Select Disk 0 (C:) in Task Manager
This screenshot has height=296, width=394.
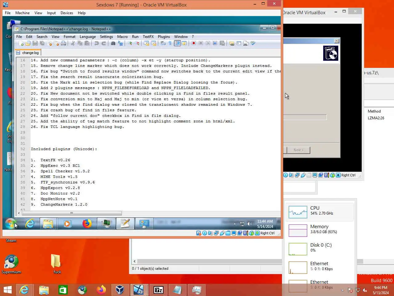(320, 249)
